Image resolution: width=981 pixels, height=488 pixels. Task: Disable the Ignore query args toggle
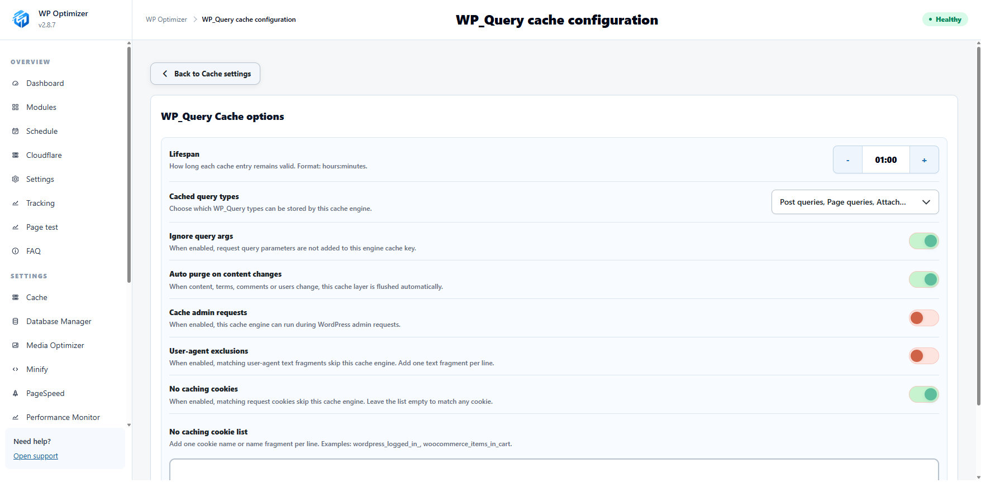point(923,241)
